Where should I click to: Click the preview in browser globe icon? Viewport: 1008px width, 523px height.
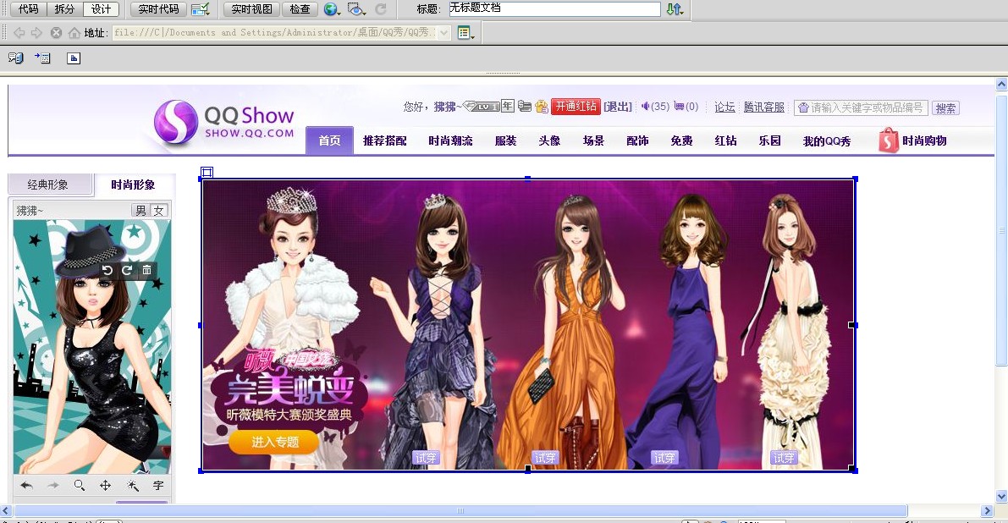(x=331, y=9)
